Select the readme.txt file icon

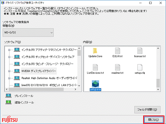click(118, 67)
